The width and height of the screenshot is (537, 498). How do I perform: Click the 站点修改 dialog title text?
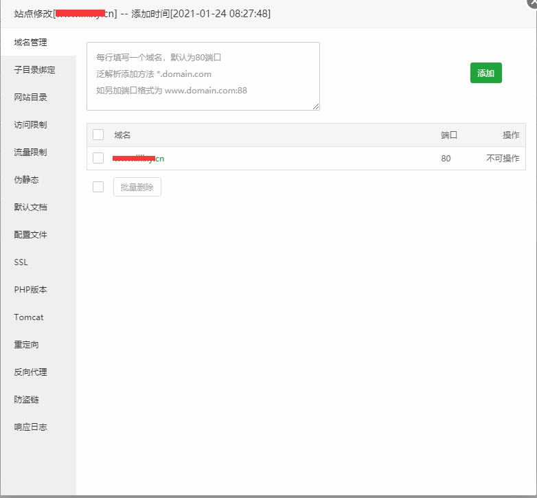(x=142, y=14)
